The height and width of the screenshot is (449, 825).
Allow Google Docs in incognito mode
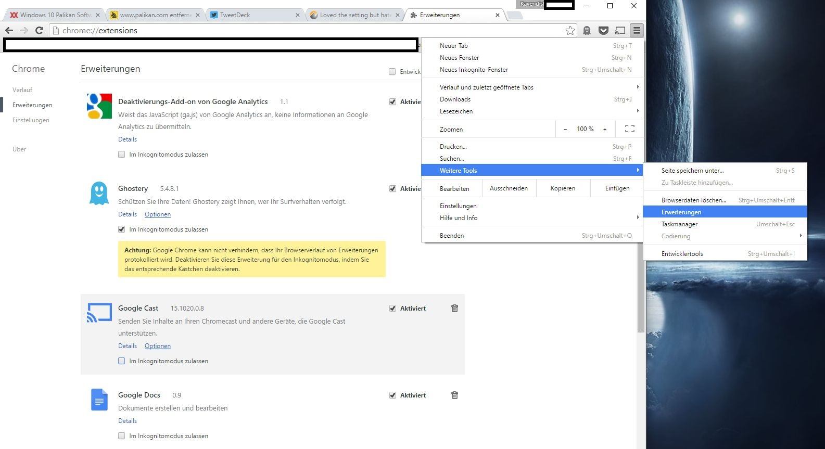pyautogui.click(x=121, y=436)
